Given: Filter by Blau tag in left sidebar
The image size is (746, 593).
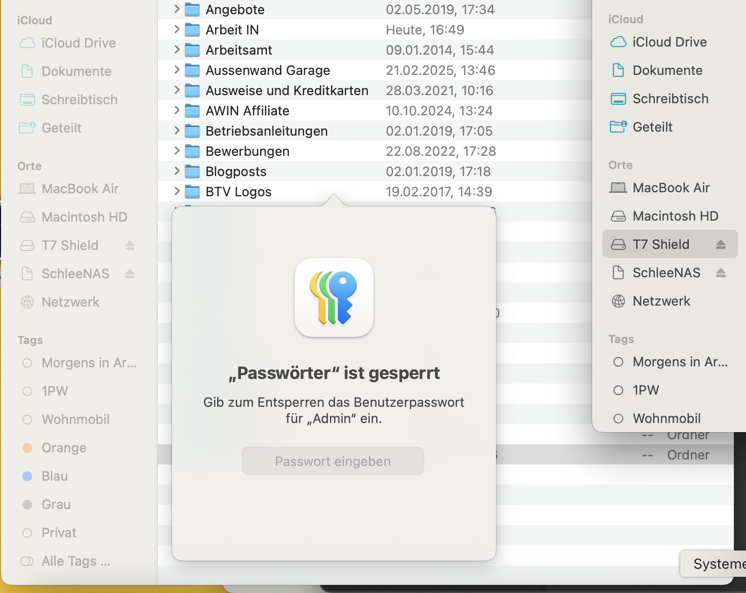Looking at the screenshot, I should pyautogui.click(x=46, y=476).
